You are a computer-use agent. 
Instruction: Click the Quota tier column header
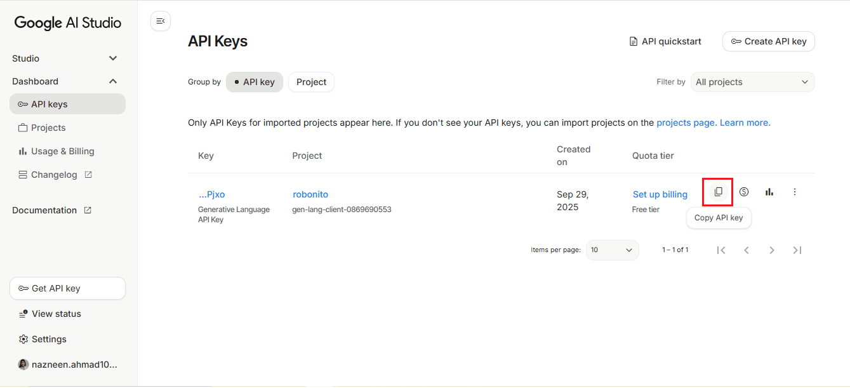coord(653,156)
